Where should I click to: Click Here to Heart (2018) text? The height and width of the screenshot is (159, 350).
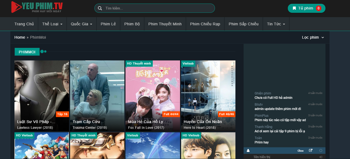point(200,128)
